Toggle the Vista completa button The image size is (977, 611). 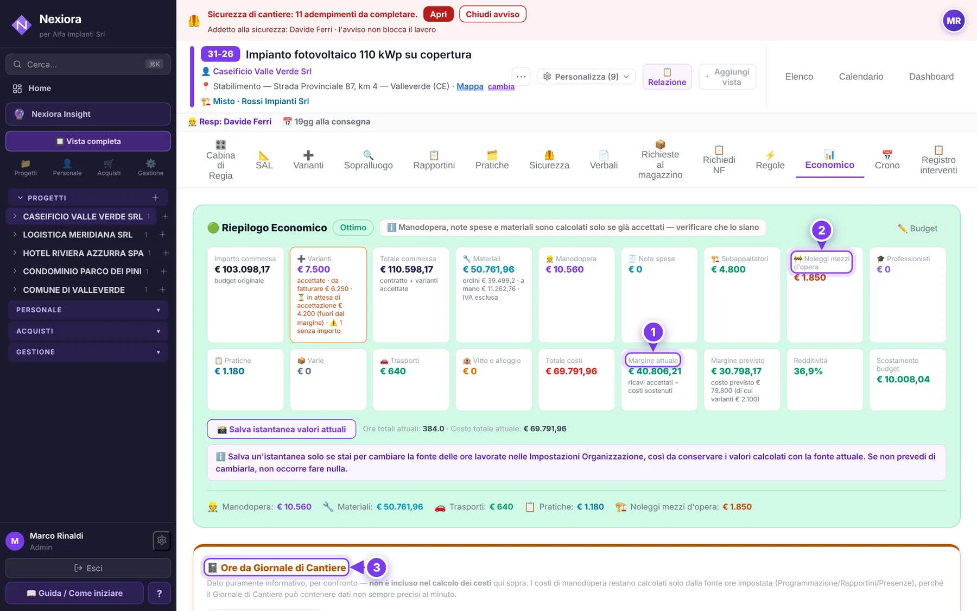point(88,141)
